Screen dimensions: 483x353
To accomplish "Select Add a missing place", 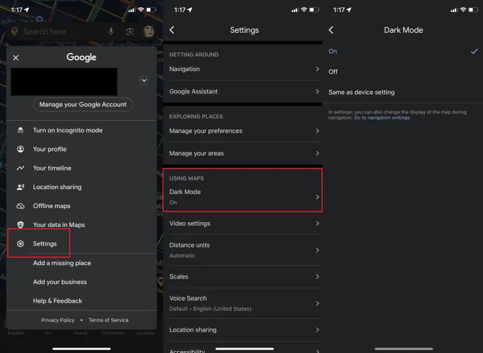I will coord(62,263).
